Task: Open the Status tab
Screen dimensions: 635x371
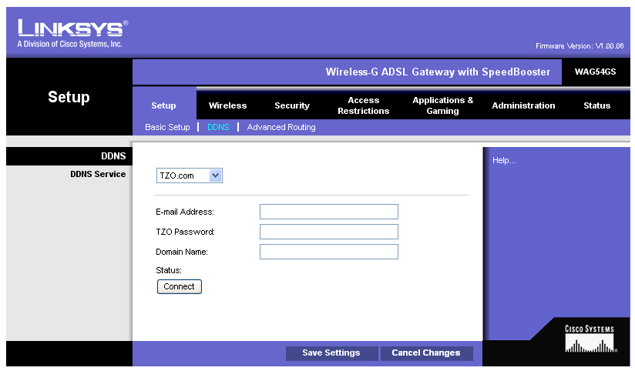Action: 596,105
